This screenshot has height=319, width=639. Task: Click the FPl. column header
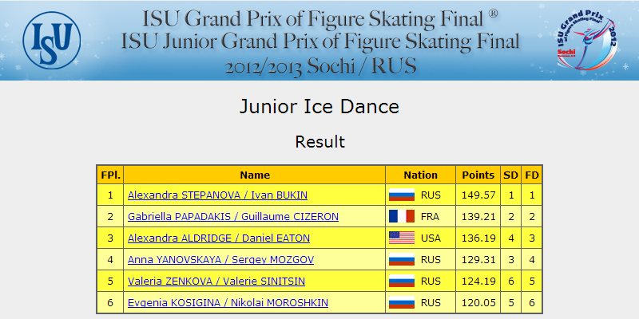tap(110, 175)
